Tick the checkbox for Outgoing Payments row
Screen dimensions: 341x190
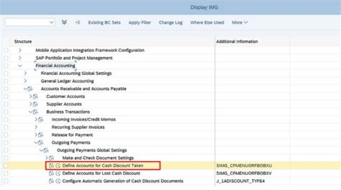point(6,143)
